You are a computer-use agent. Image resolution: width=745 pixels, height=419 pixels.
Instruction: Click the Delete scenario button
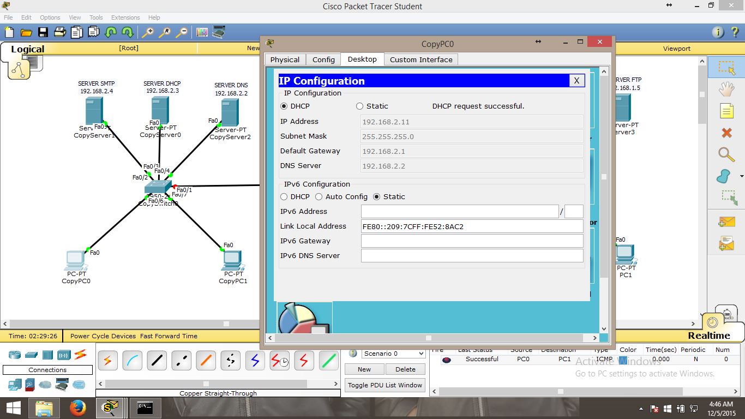[405, 369]
